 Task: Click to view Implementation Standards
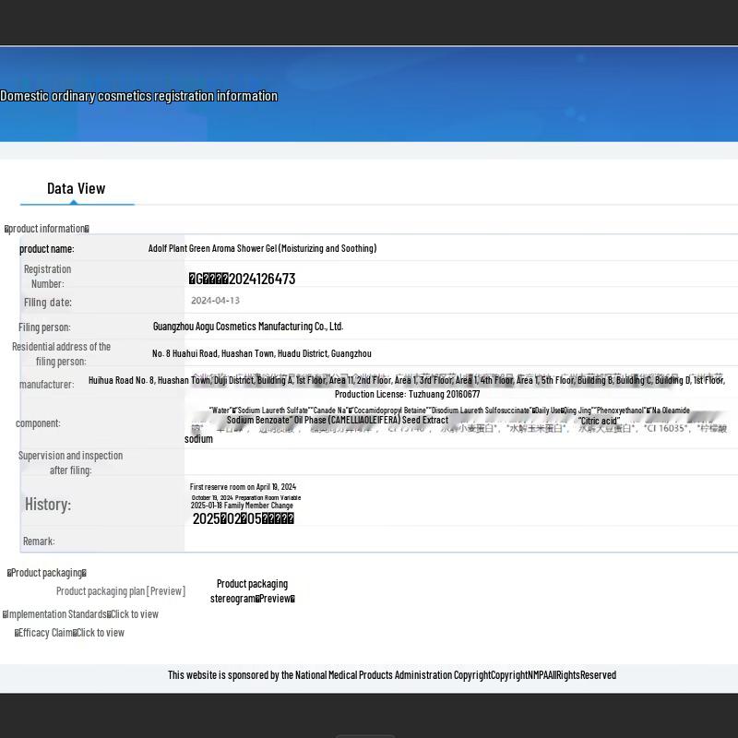tap(134, 614)
